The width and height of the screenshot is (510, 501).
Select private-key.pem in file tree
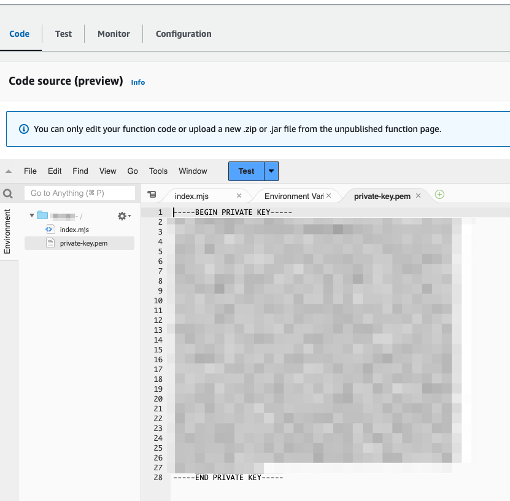(x=79, y=243)
